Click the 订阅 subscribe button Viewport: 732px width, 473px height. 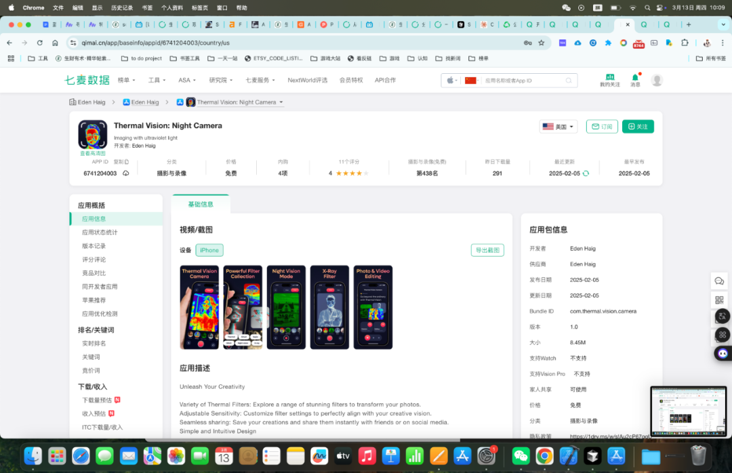tap(602, 127)
